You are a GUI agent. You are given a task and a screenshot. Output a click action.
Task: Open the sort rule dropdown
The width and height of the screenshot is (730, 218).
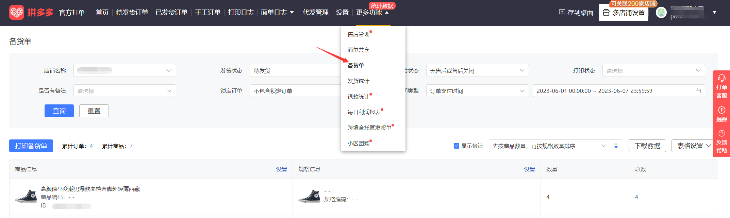549,146
